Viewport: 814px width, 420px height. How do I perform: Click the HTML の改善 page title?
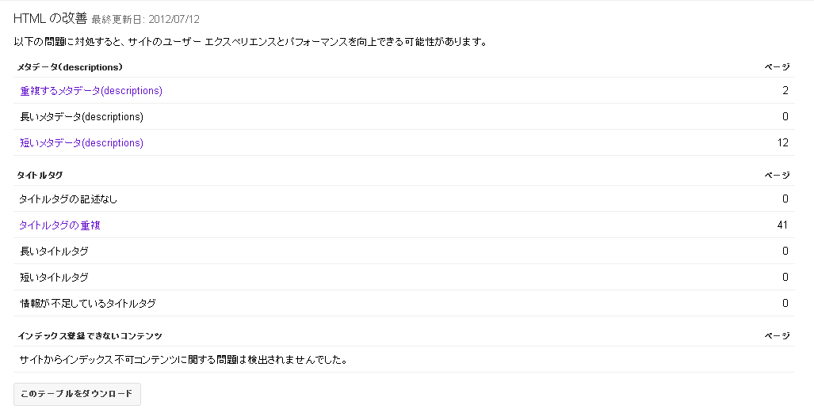[x=51, y=19]
